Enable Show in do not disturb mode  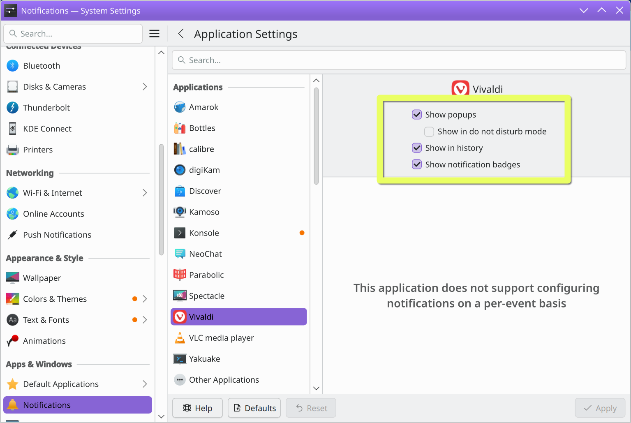[x=429, y=132]
